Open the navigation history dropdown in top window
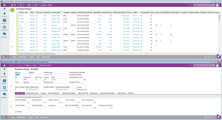222x120 pixels. click(x=18, y=5)
